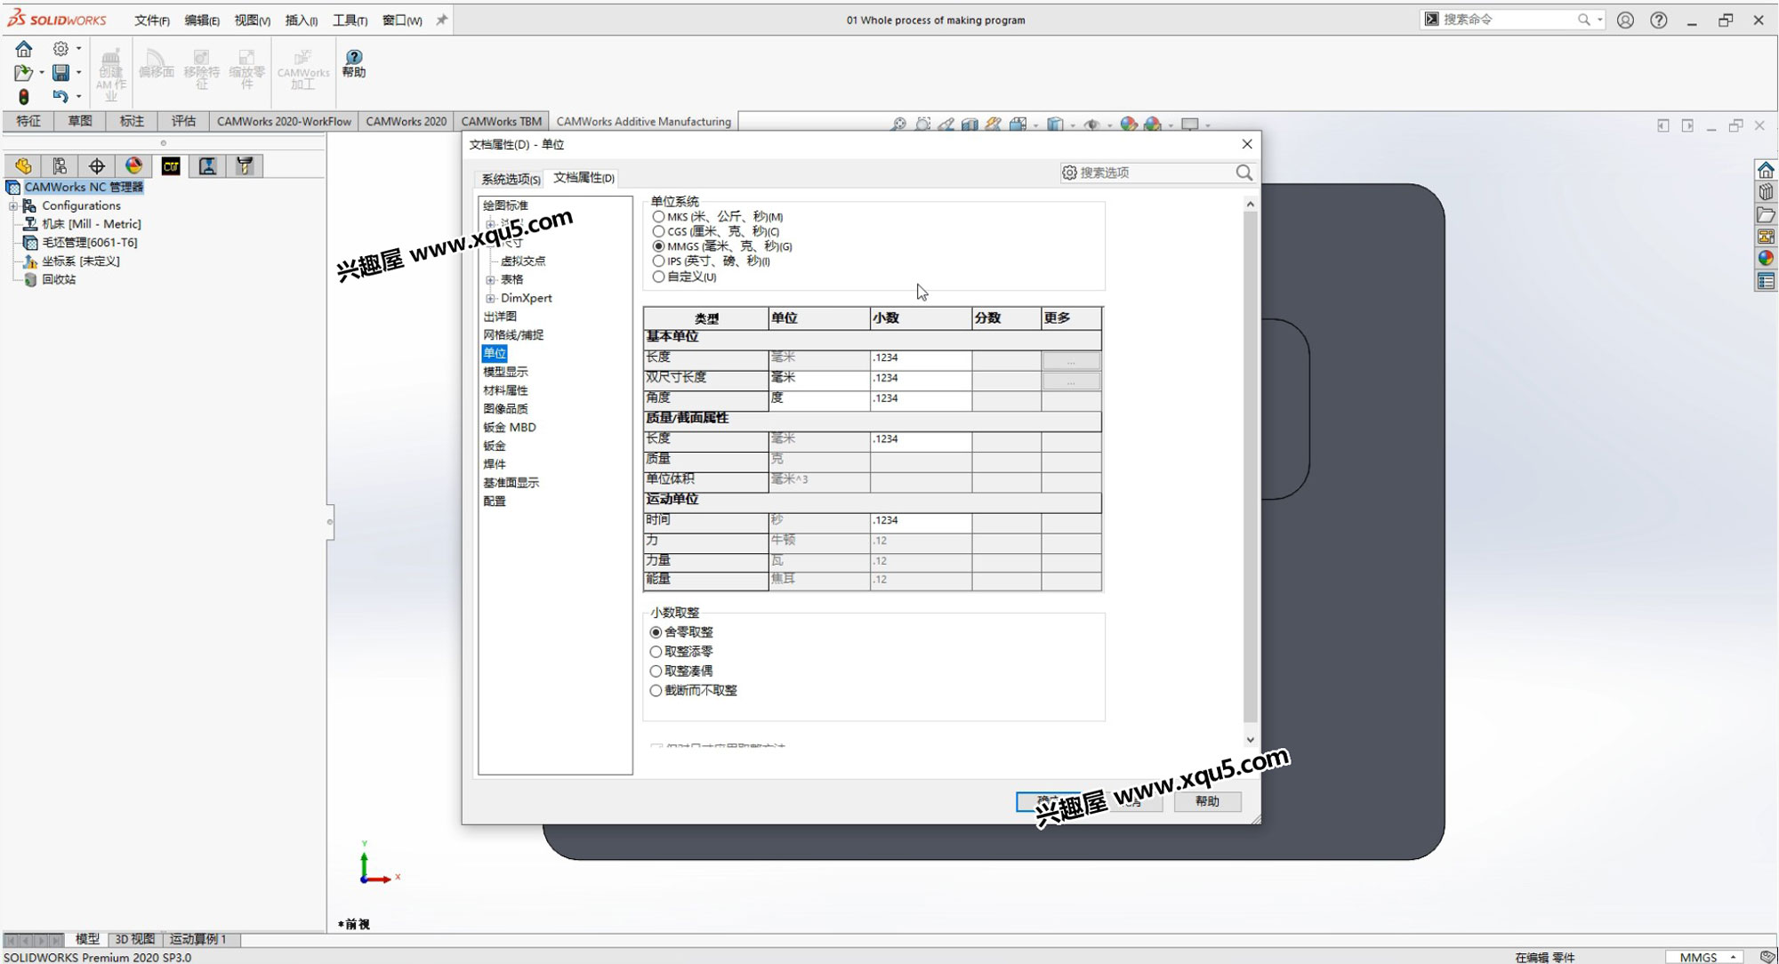Open View Palette icon in task pane
1779x964 pixels.
[1766, 237]
